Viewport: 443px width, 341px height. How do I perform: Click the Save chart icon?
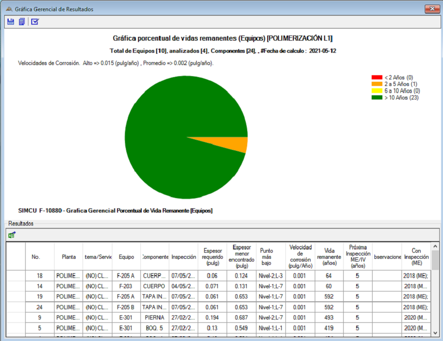pyautogui.click(x=10, y=21)
